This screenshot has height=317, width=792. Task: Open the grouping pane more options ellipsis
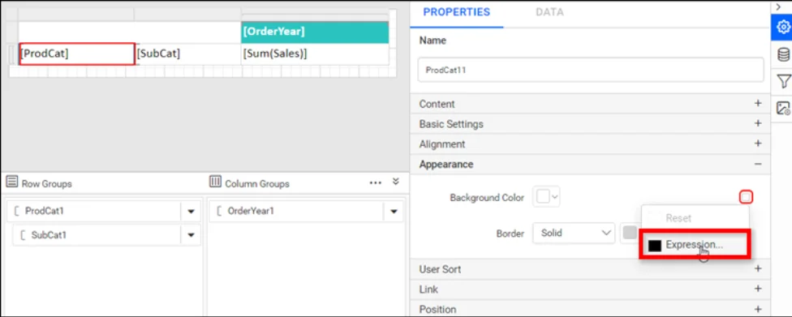(x=375, y=182)
